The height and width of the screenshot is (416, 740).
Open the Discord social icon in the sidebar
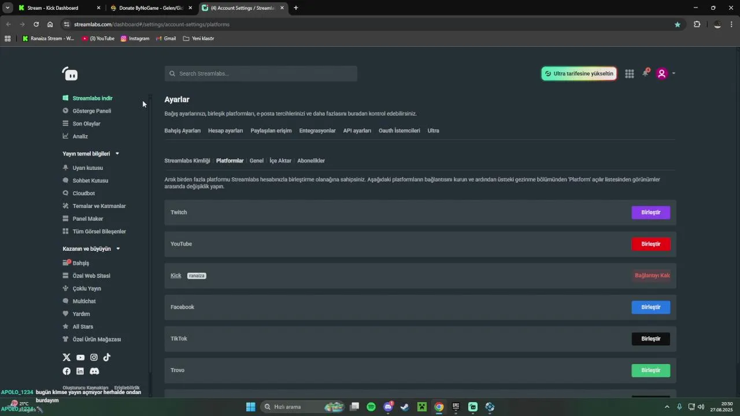(x=94, y=371)
